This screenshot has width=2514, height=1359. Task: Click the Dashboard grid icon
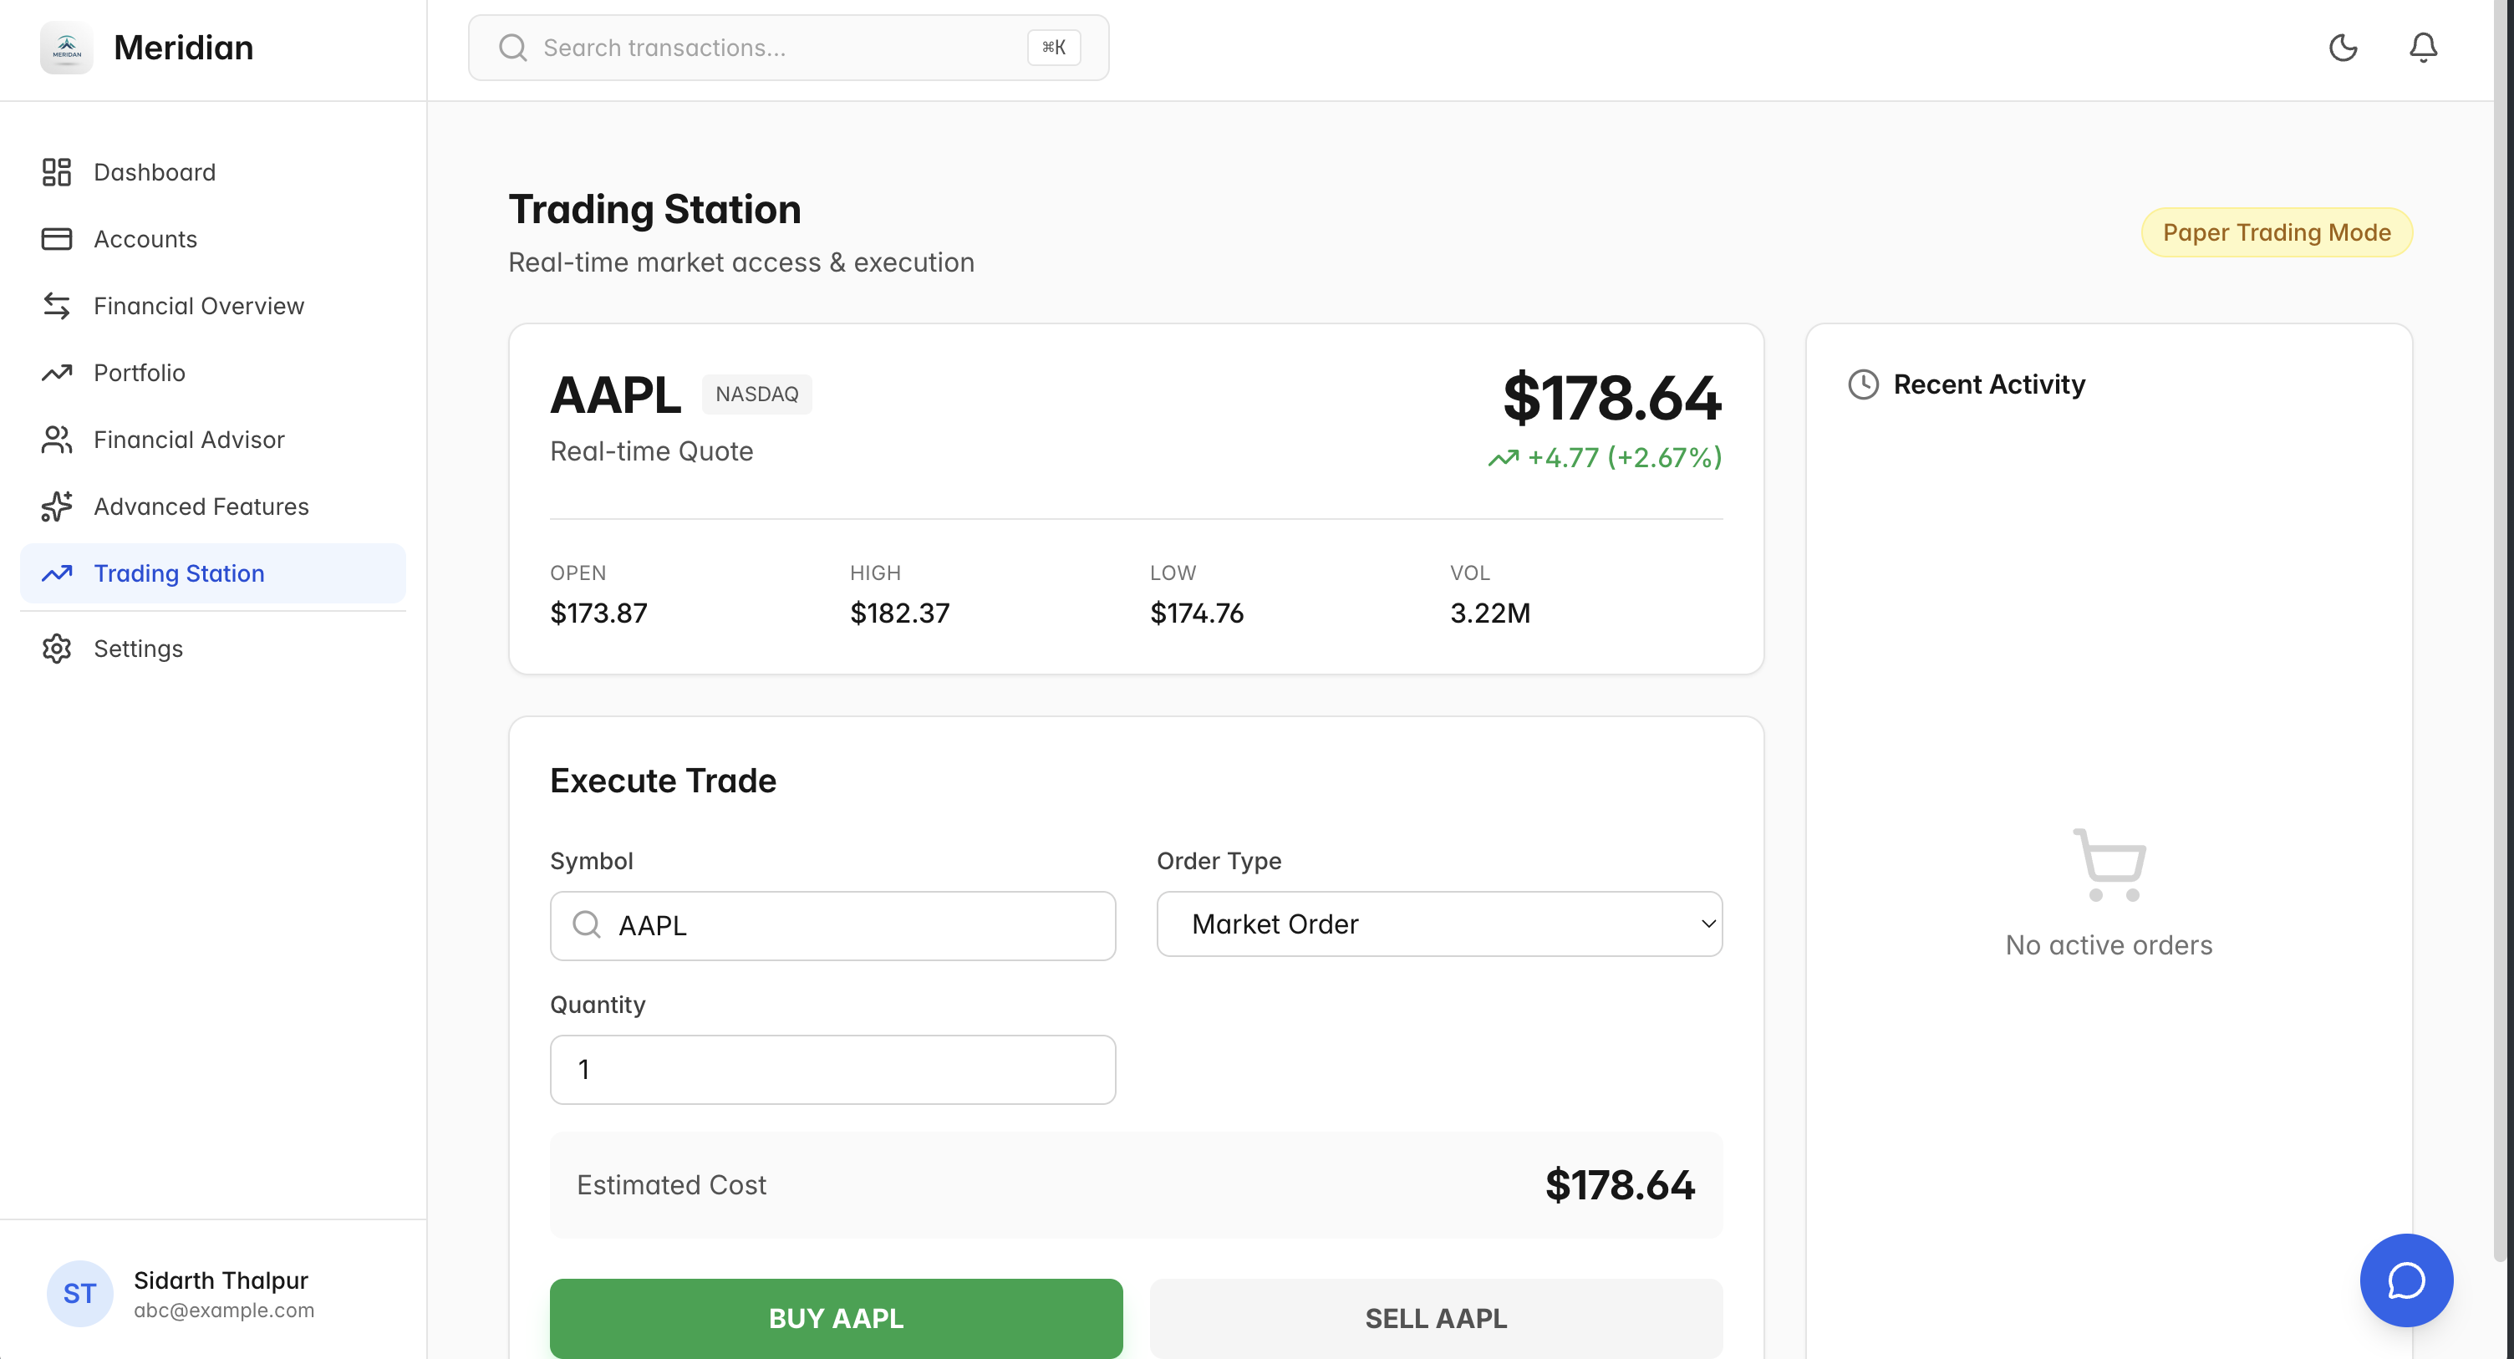57,172
